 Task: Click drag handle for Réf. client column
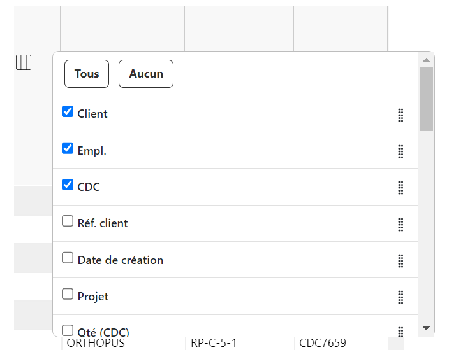pyautogui.click(x=401, y=224)
